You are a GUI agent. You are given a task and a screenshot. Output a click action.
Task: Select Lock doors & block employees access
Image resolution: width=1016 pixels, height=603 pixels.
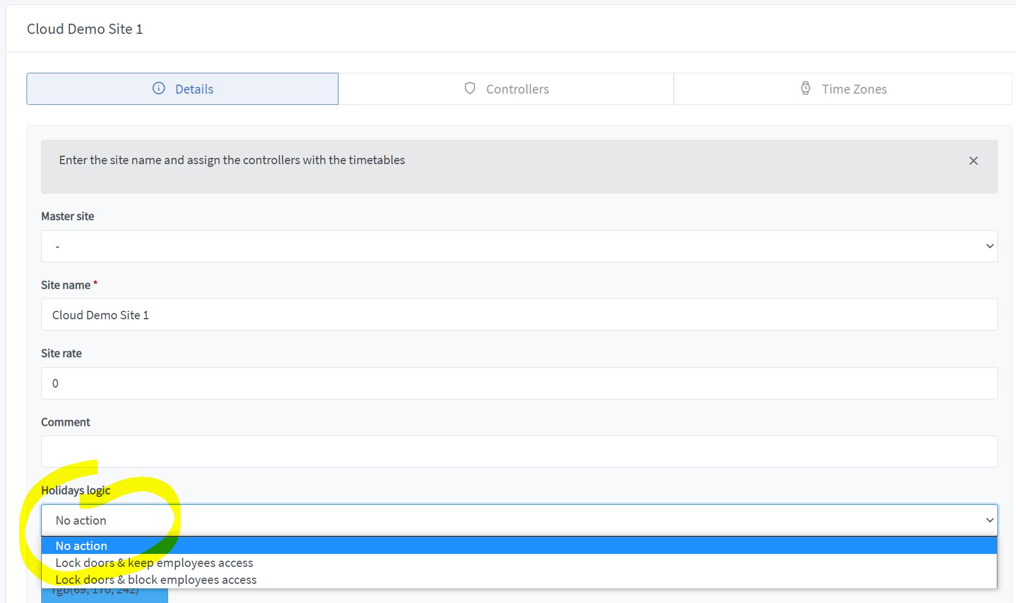[x=156, y=579]
